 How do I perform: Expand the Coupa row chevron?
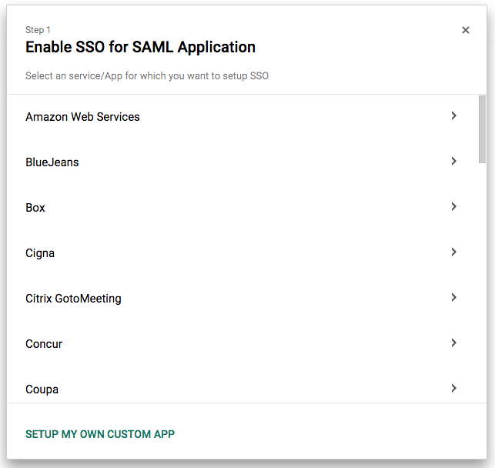(453, 389)
